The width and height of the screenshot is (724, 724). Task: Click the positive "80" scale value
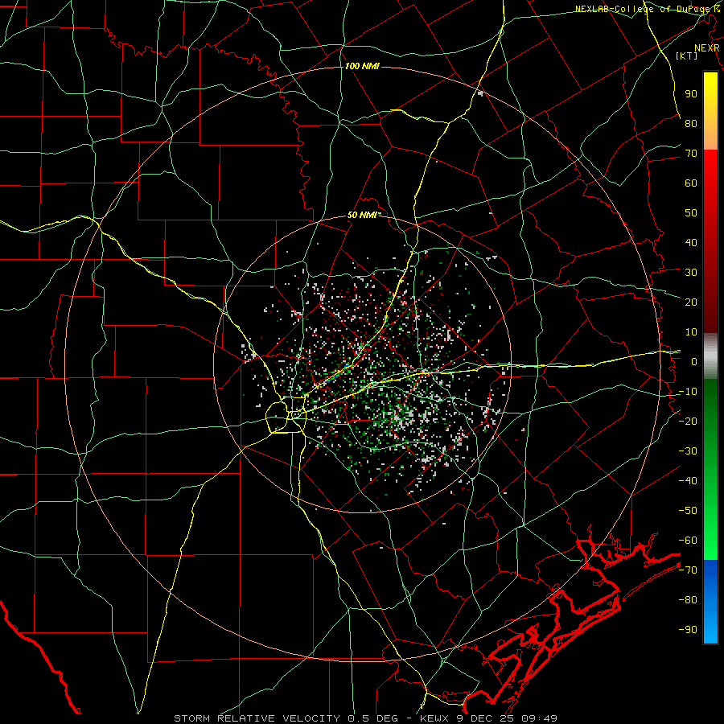(x=691, y=123)
